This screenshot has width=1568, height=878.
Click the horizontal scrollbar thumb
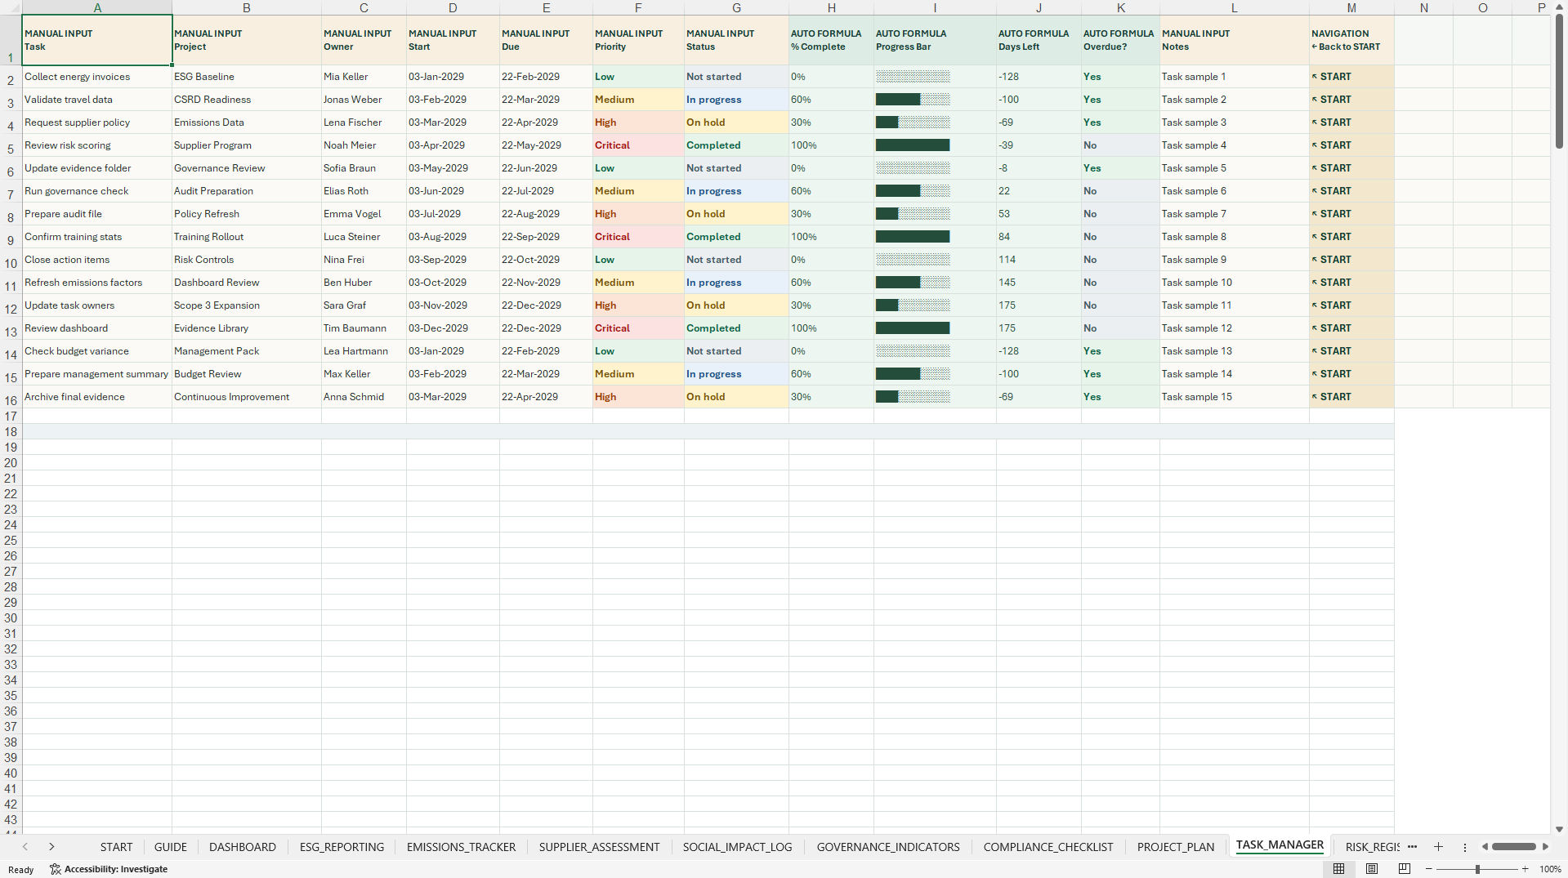point(1513,847)
